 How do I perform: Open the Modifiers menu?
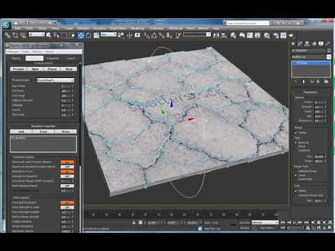[83, 29]
